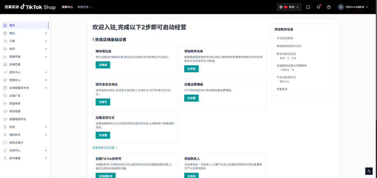Open the 查看其他可选设置 link

pos(105,148)
